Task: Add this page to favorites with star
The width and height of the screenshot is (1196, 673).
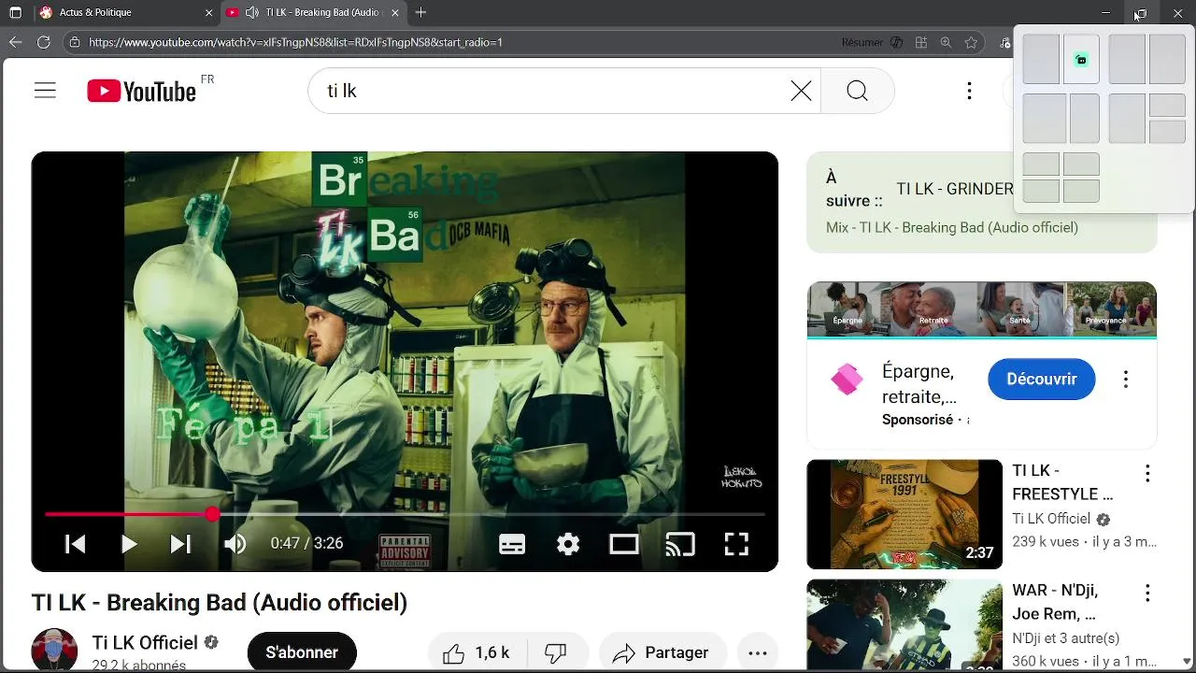Action: 971,42
